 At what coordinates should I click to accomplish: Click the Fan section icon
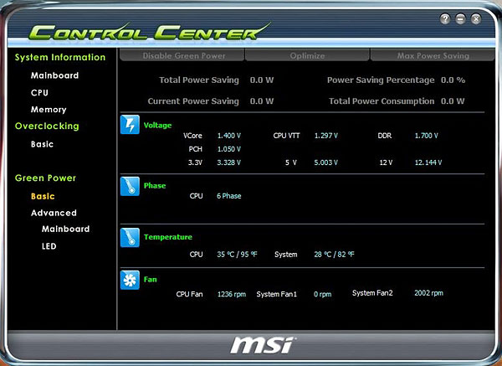coord(130,280)
